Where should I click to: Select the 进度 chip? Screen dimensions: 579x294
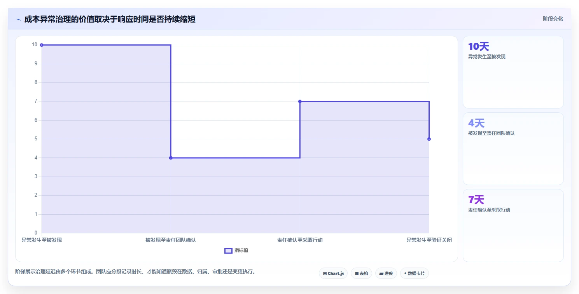[x=386, y=273]
